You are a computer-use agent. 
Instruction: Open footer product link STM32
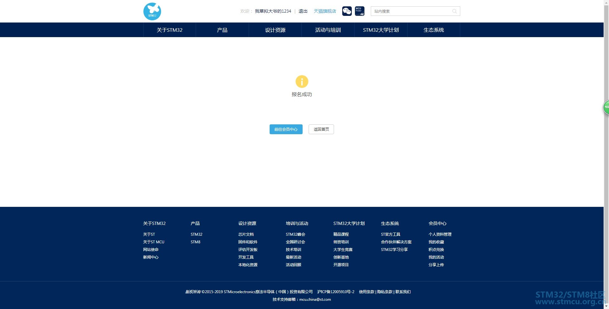197,234
